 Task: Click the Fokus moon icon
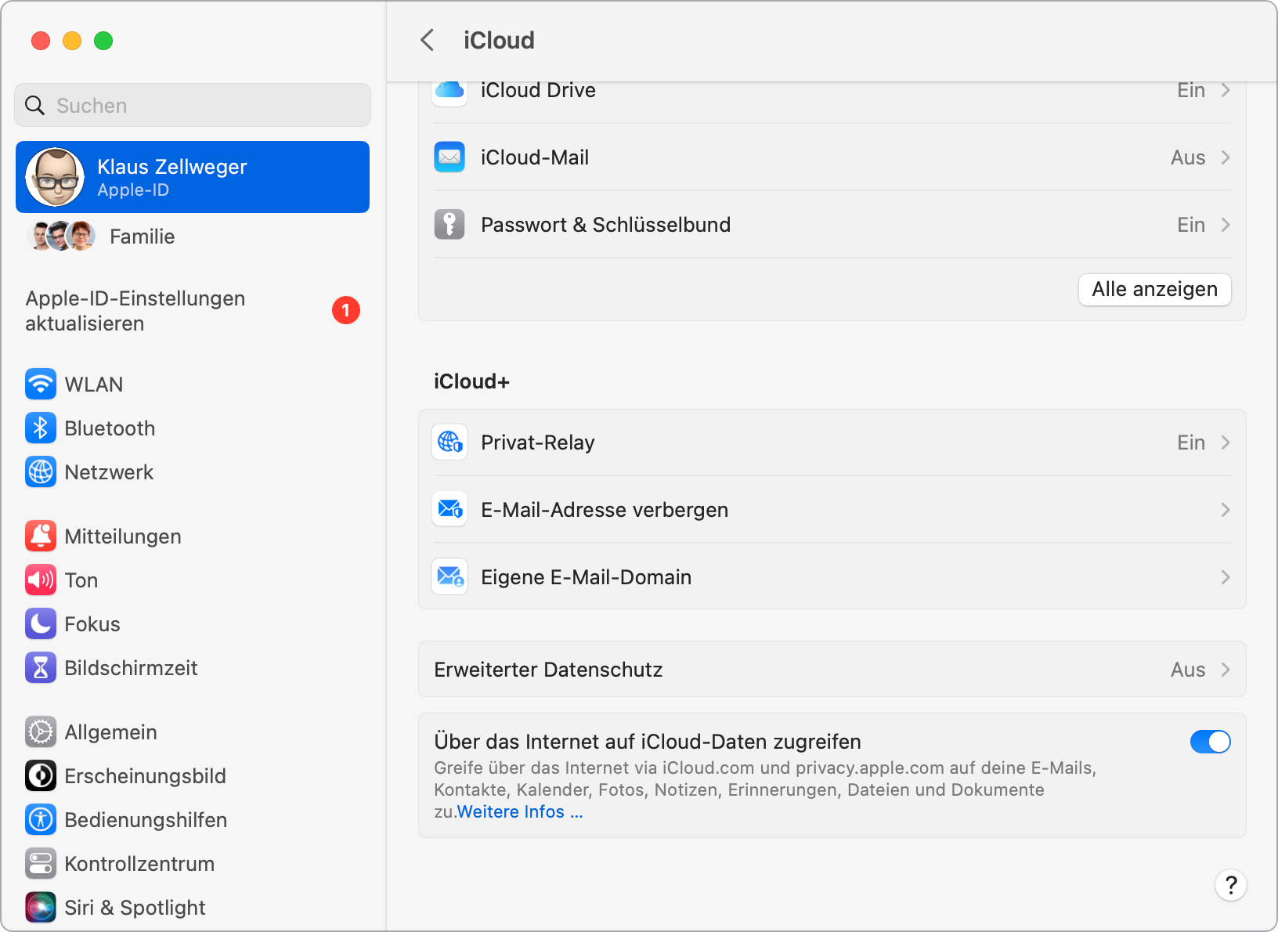pos(41,624)
